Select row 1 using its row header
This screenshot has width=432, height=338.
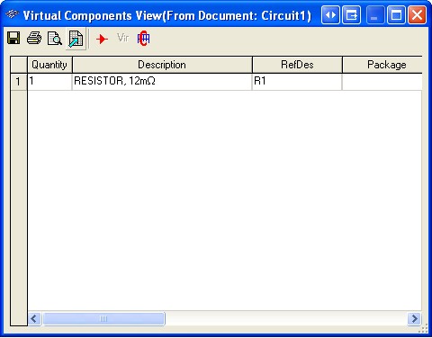click(19, 82)
